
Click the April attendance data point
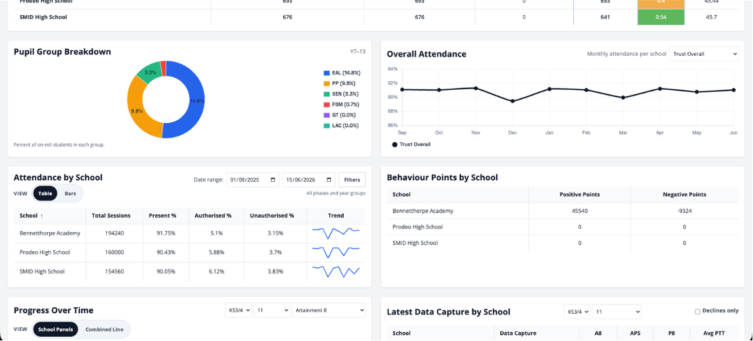click(x=660, y=89)
